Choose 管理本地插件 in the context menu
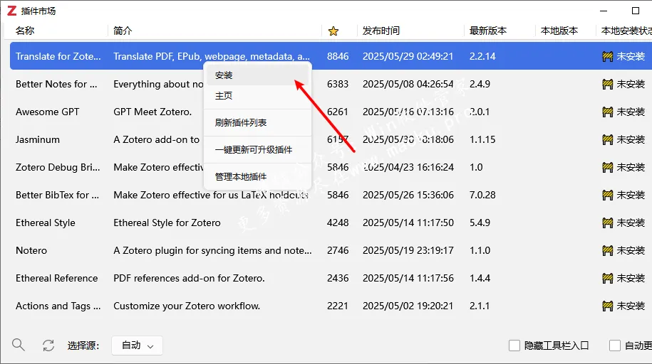 [x=257, y=176]
